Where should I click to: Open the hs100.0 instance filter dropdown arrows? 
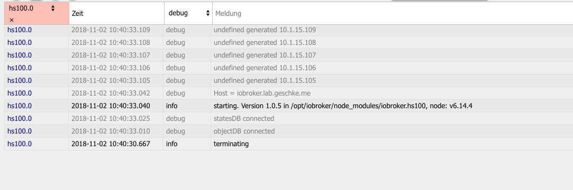53,8
